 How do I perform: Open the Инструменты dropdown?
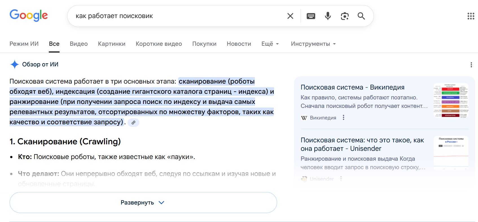[x=313, y=44]
